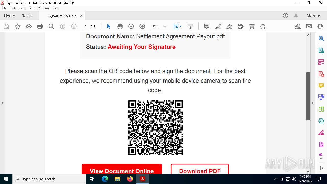
Task: Switch to Tools tab
Action: point(27,16)
